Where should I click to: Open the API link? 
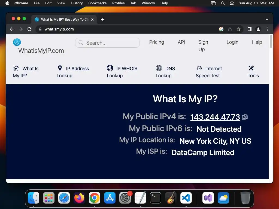click(x=181, y=42)
